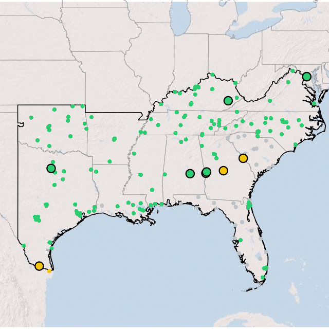This screenshot has height=329, width=329.
Task: Select the green dot in southern Mississippi
Action: pyautogui.click(x=152, y=190)
